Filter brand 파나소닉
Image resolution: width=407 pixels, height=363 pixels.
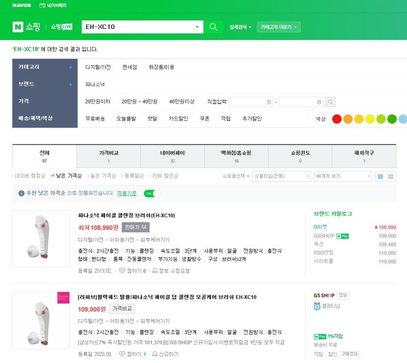click(x=95, y=84)
